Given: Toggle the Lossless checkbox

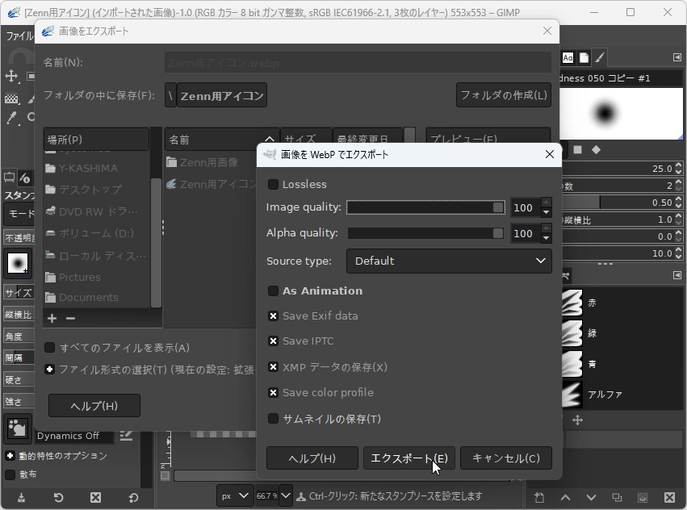Looking at the screenshot, I should (273, 185).
